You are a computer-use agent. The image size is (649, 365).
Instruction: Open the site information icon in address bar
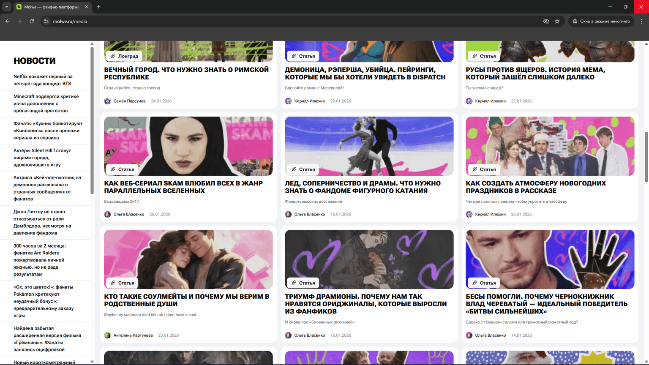click(x=46, y=21)
